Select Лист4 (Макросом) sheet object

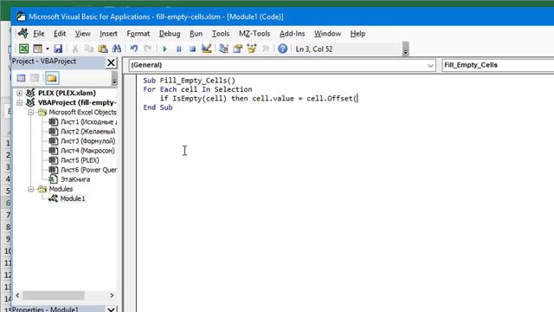[87, 150]
